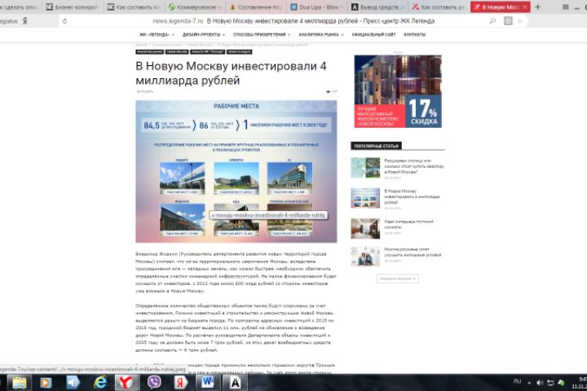Click the 'Рабочие места' infographic image
Image resolution: width=587 pixels, height=391 pixels.
coord(236,171)
